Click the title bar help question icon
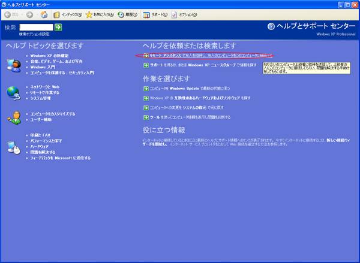Screen dimensions: 360x263 coord(4,5)
